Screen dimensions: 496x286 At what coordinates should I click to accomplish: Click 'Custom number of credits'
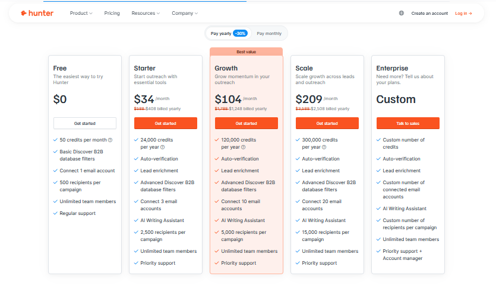[404, 143]
